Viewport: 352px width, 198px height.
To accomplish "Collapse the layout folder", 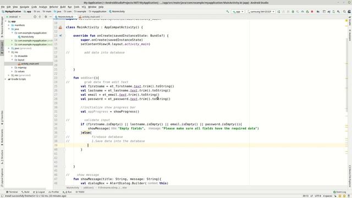I will [12, 60].
